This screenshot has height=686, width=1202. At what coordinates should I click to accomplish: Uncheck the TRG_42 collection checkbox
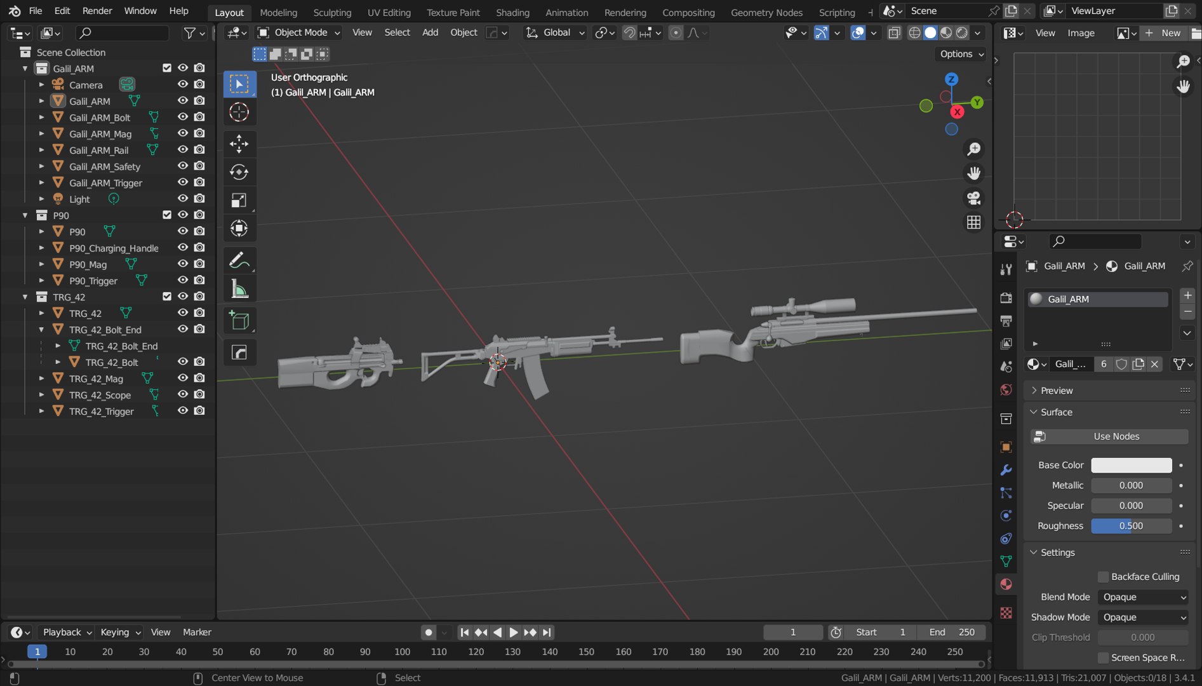click(x=167, y=297)
